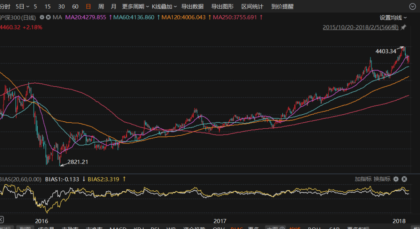The width and height of the screenshot is (420, 229).
Task: Switch to daily (日) K-line period
Action: tap(89, 7)
